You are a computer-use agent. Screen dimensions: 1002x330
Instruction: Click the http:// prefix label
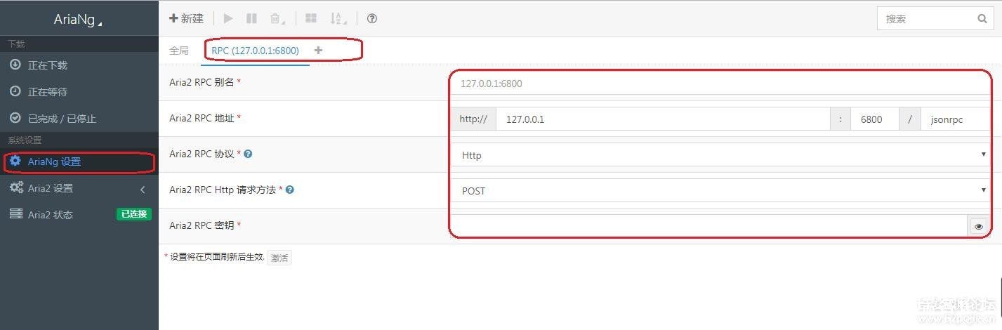(x=473, y=119)
